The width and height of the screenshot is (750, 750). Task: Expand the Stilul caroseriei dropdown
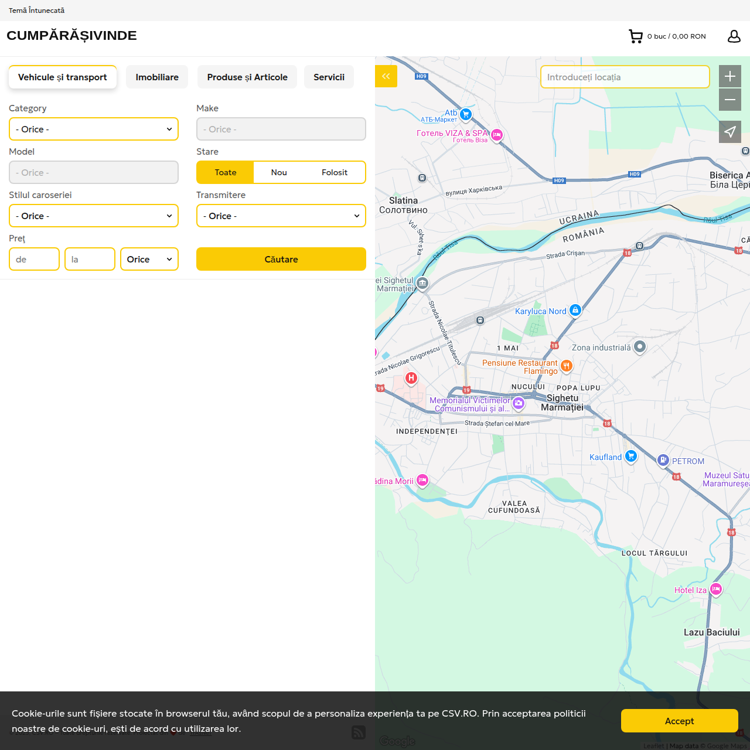pos(94,216)
